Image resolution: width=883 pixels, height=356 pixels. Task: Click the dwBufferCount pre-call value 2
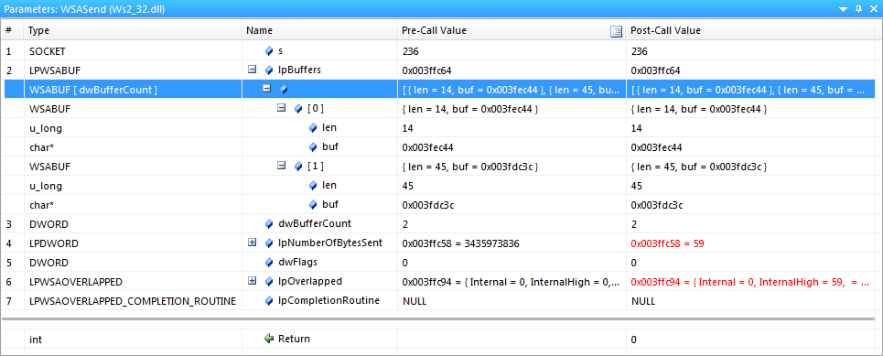(x=404, y=224)
